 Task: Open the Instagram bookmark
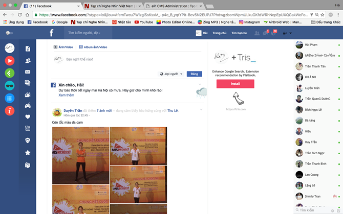249,22
